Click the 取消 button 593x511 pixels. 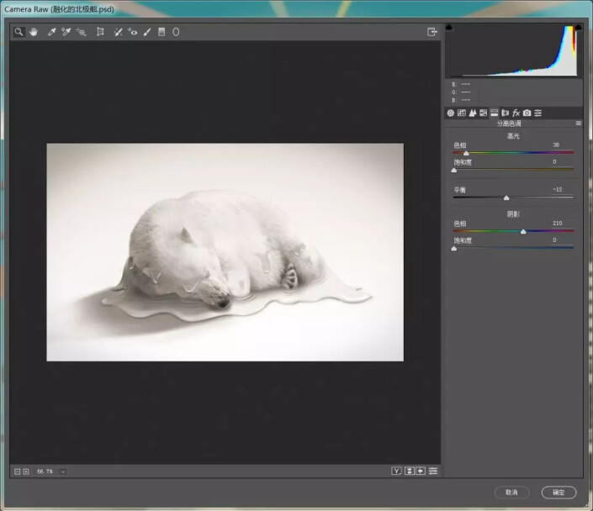511,492
